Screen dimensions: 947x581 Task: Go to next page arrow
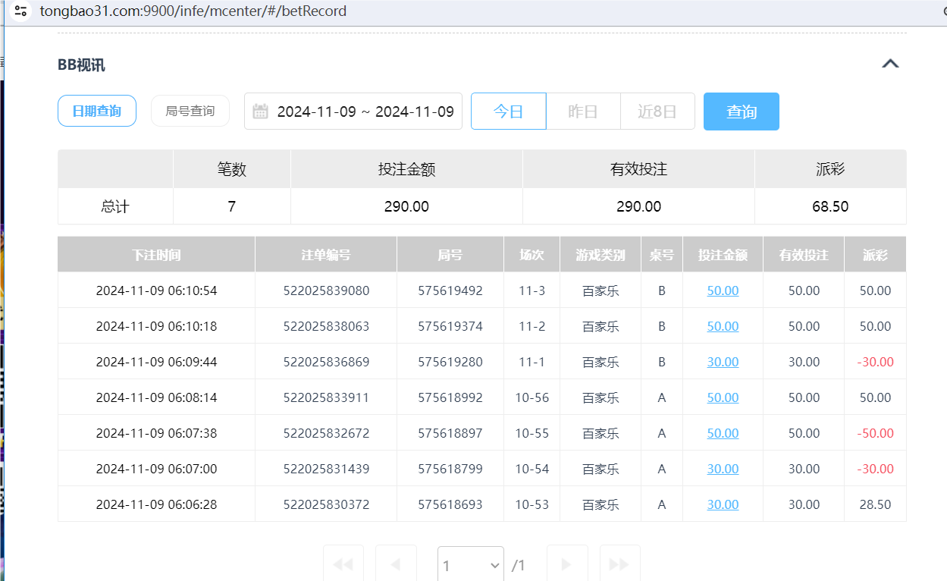[567, 564]
